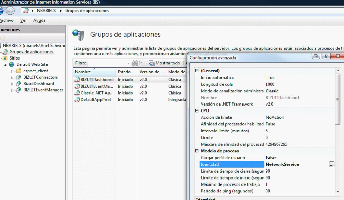This screenshot has width=344, height=200.
Task: Click property grid scrollbar up arrow
Action: click(x=338, y=71)
